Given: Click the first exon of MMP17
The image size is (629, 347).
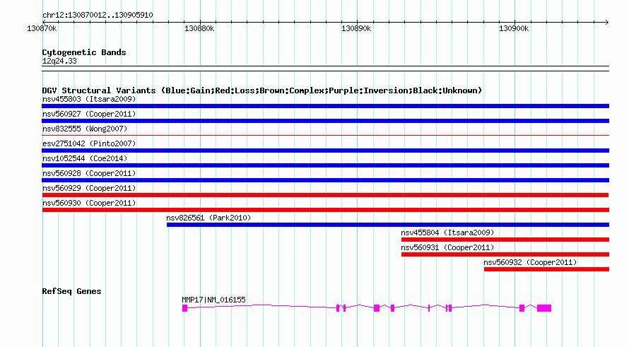Looking at the screenshot, I should (184, 308).
